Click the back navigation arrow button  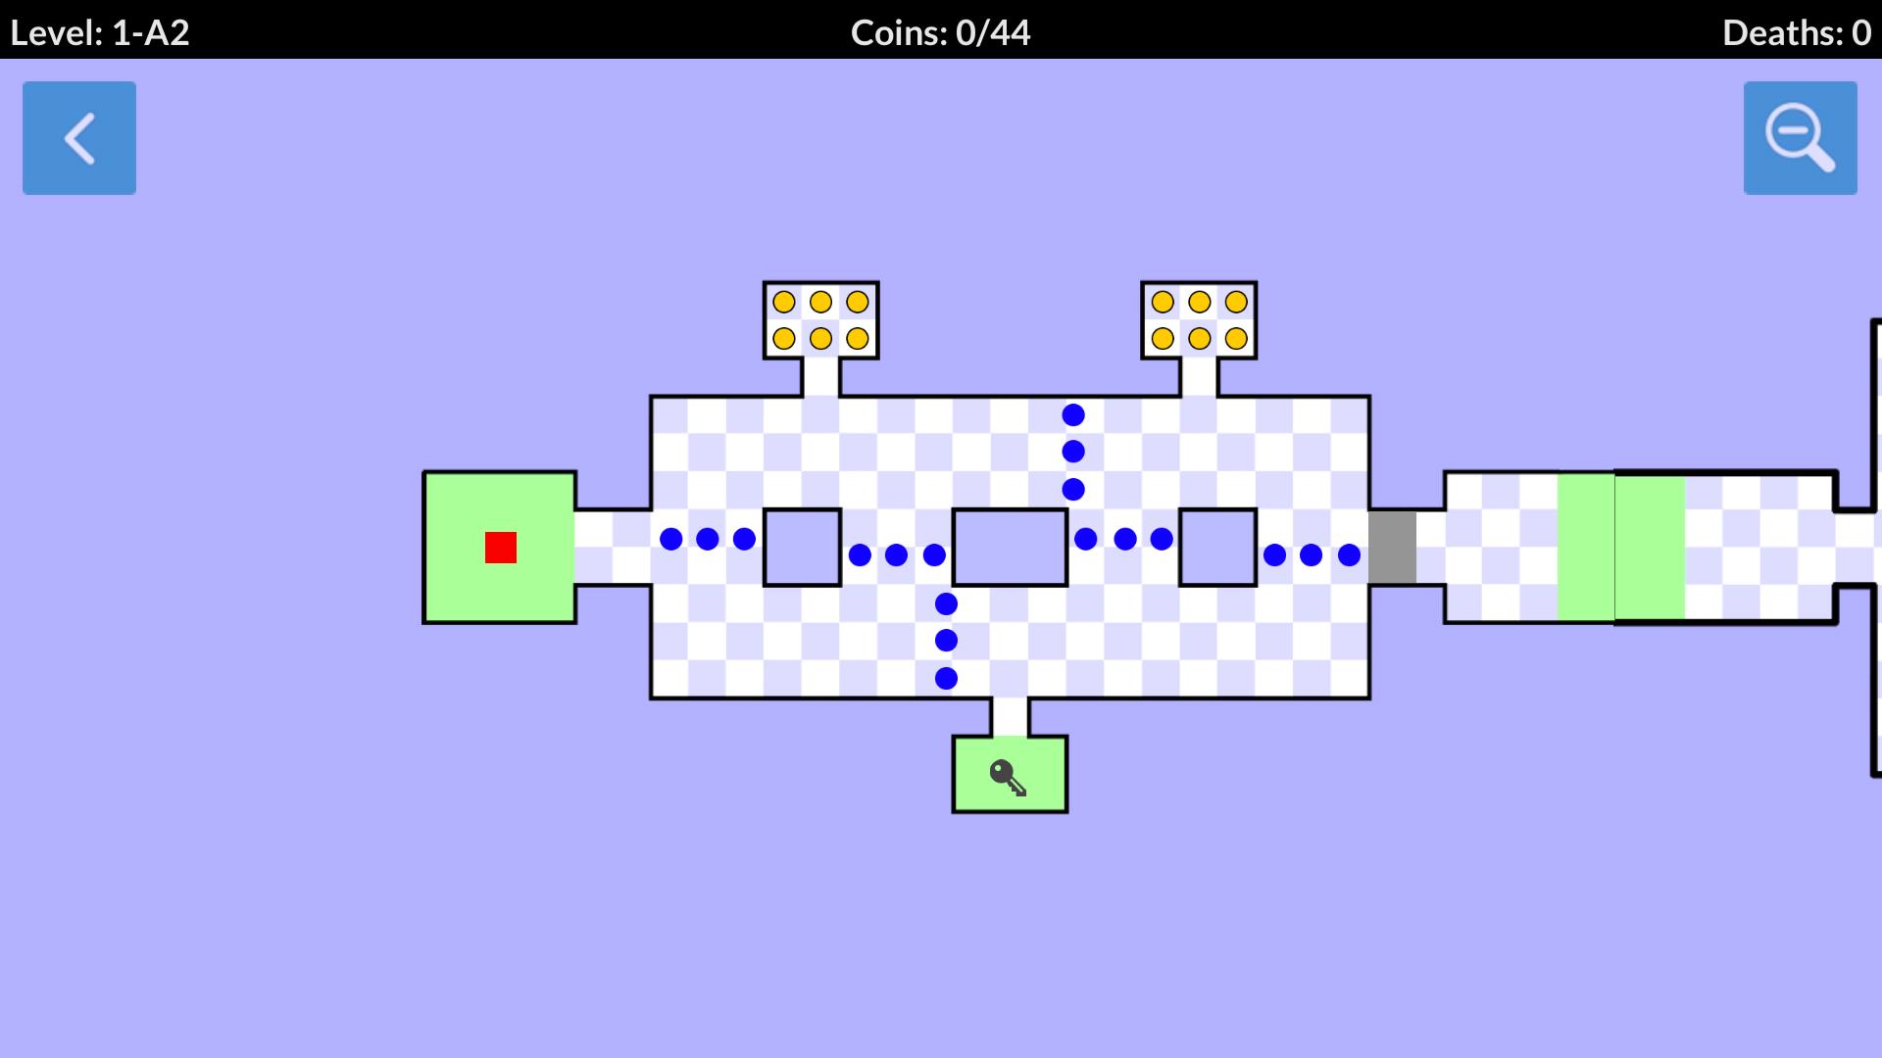pos(78,138)
